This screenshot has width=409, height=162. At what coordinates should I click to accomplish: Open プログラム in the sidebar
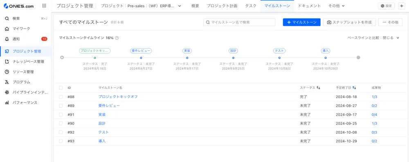[25, 82]
